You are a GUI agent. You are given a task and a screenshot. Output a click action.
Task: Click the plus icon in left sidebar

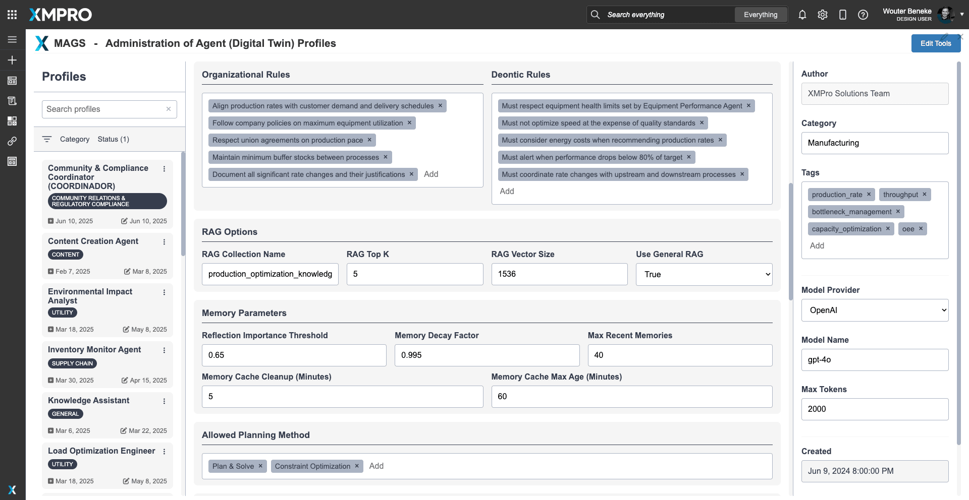click(x=12, y=60)
